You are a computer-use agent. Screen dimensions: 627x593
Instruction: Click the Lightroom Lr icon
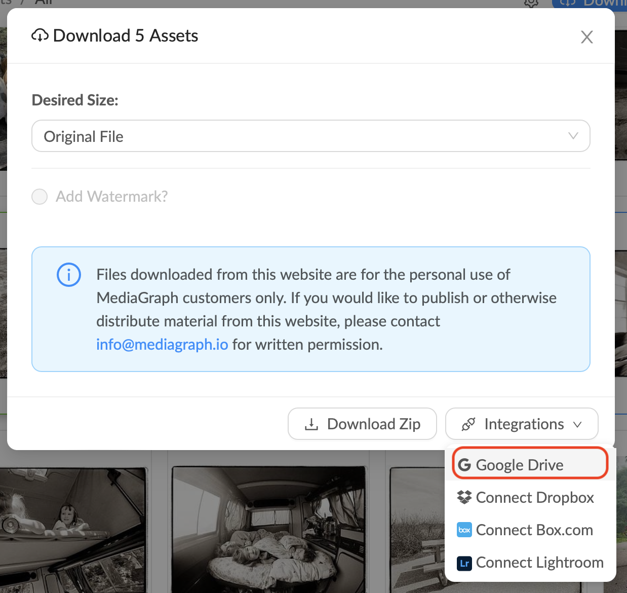point(464,563)
